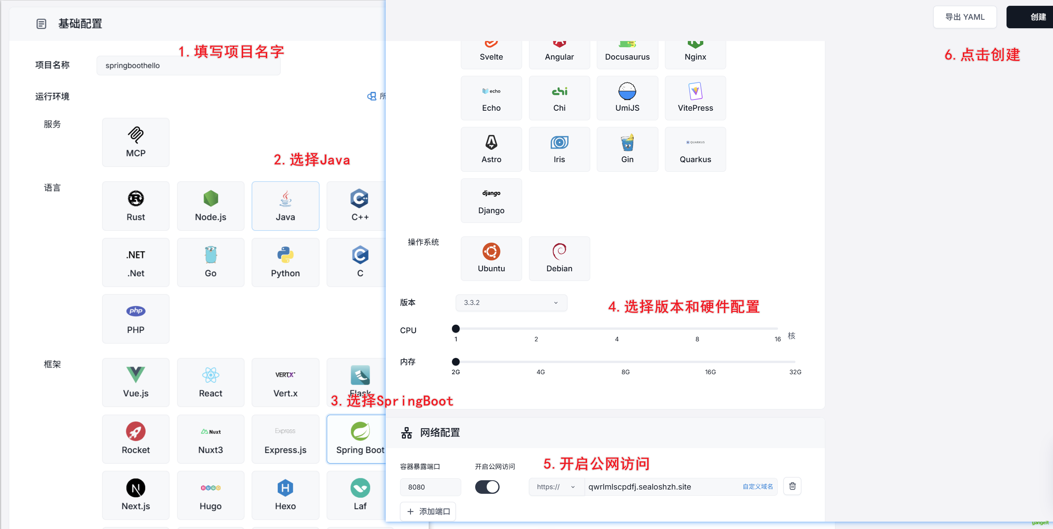Select the MCP service card
1053x529 pixels.
(x=136, y=142)
